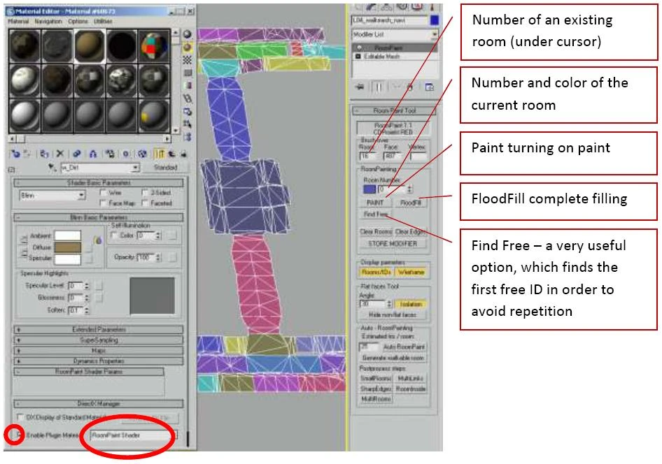Open the Utilities menu
The height and width of the screenshot is (464, 662).
[x=103, y=21]
